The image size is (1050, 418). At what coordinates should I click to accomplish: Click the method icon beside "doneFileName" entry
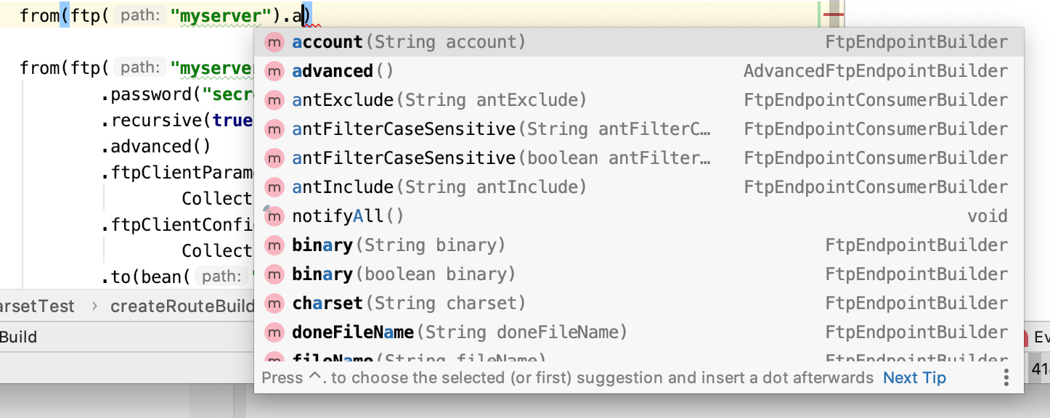274,332
